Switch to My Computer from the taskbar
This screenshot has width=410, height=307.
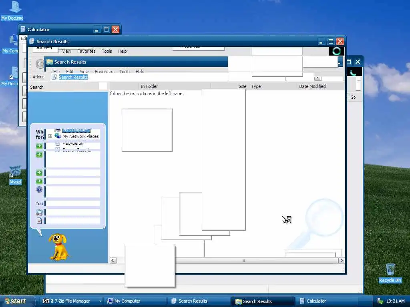click(135, 301)
